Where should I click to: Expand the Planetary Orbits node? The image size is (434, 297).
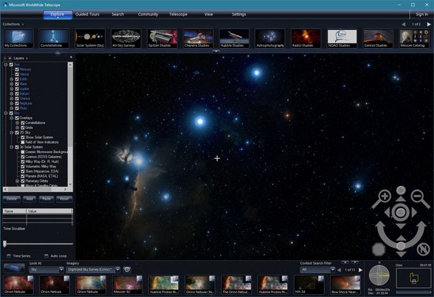click(17, 181)
